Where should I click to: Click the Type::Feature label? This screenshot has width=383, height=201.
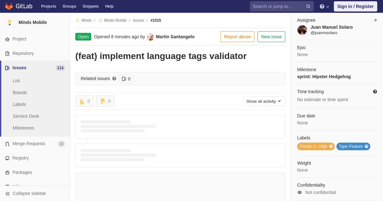point(351,146)
